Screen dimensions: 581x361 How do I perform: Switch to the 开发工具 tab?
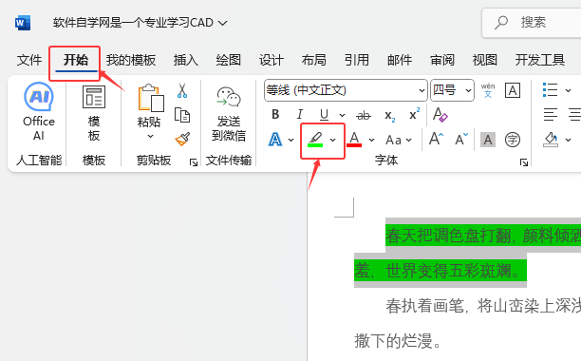540,60
